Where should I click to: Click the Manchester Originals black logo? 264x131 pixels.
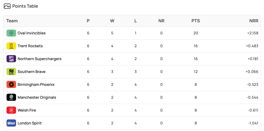point(11,97)
